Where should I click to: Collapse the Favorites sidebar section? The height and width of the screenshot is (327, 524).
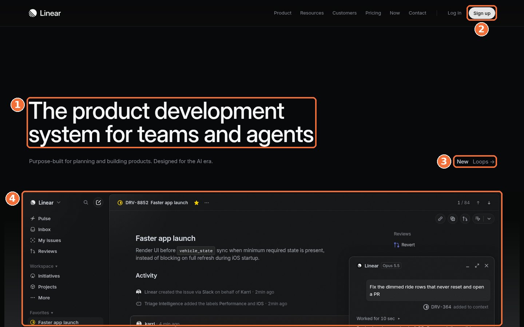pyautogui.click(x=41, y=313)
